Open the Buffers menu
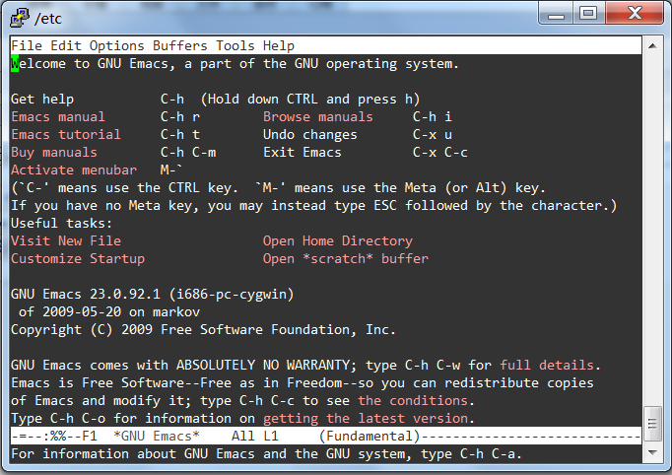The image size is (672, 475). [180, 46]
